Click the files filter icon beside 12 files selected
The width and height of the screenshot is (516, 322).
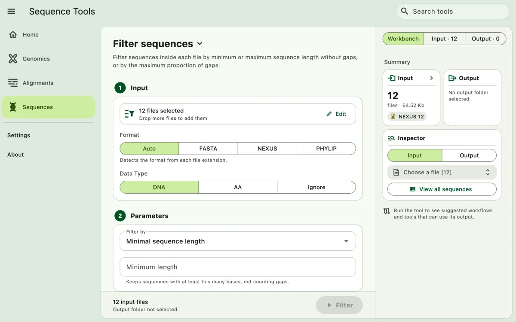tap(129, 114)
